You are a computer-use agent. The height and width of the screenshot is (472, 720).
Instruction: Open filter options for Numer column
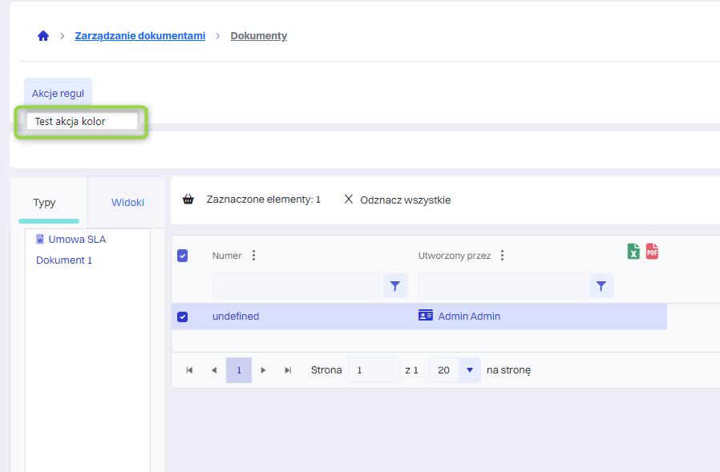[394, 285]
